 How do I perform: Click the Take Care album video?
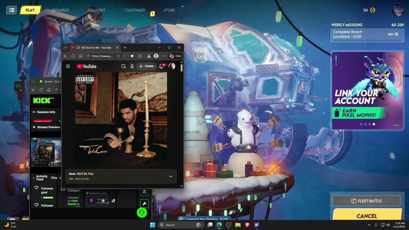121,119
